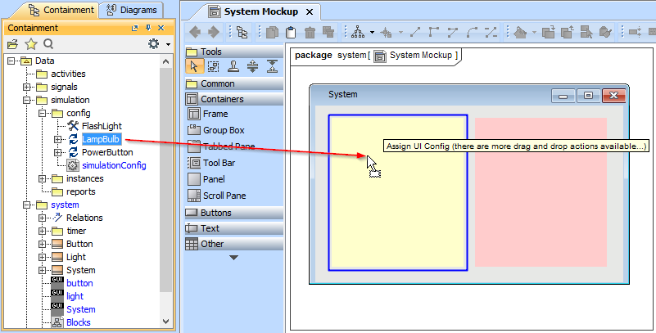Click the bring to front icon
This screenshot has width=656, height=333.
pyautogui.click(x=548, y=32)
